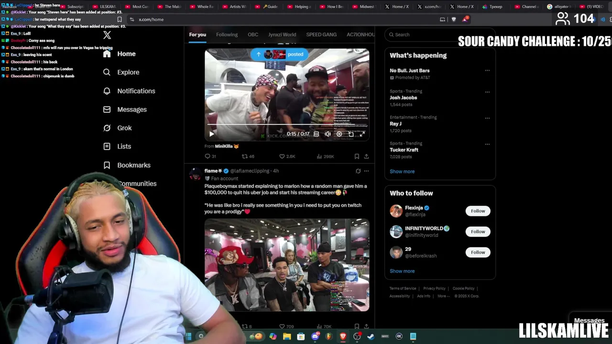This screenshot has height=344, width=612.
Task: Open Explore with the magnifier icon
Action: pos(121,72)
